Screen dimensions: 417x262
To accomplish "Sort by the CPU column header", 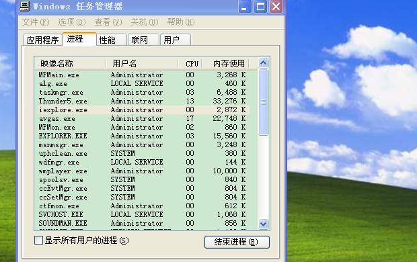I will point(190,64).
